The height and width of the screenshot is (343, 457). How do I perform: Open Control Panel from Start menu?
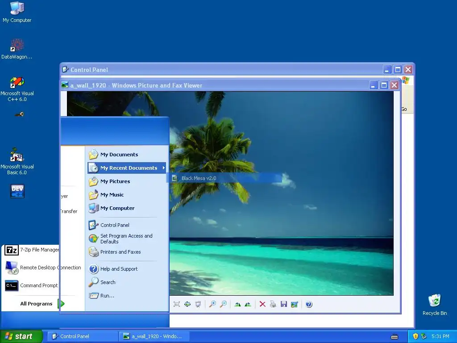point(127,225)
